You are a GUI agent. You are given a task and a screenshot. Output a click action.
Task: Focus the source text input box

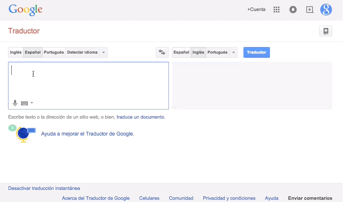pos(89,86)
